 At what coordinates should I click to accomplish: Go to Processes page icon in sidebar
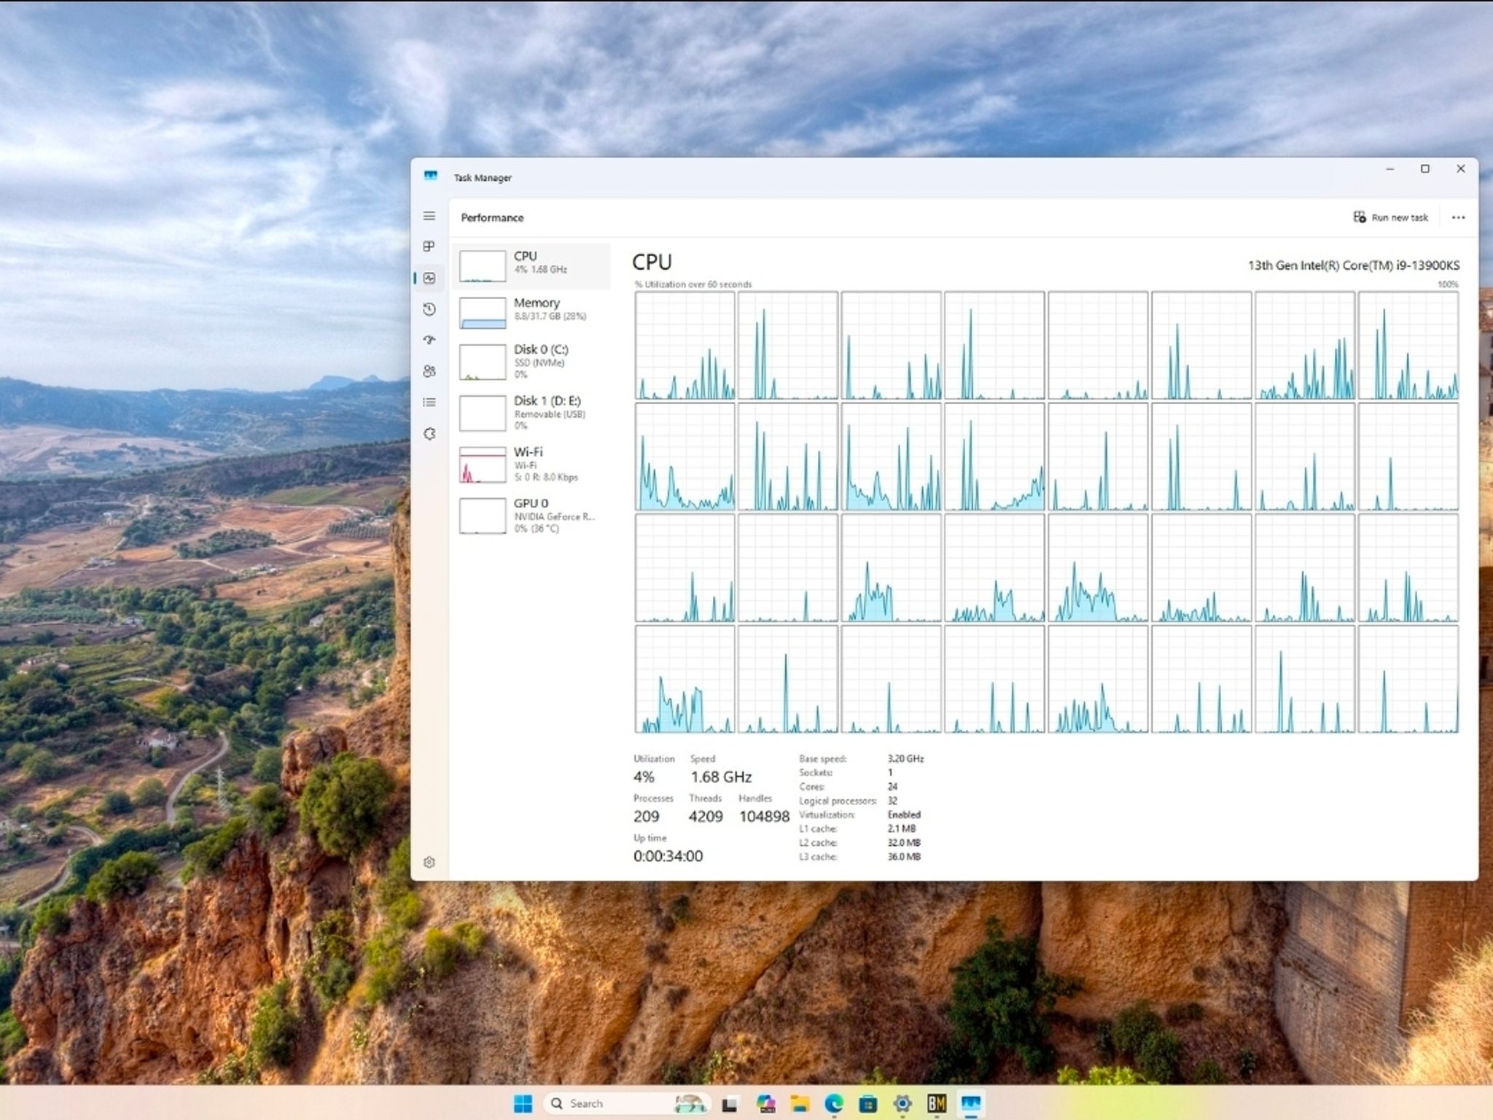(429, 246)
